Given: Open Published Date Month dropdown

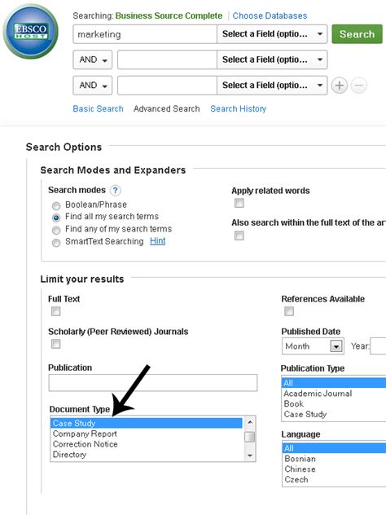Looking at the screenshot, I should 313,346.
